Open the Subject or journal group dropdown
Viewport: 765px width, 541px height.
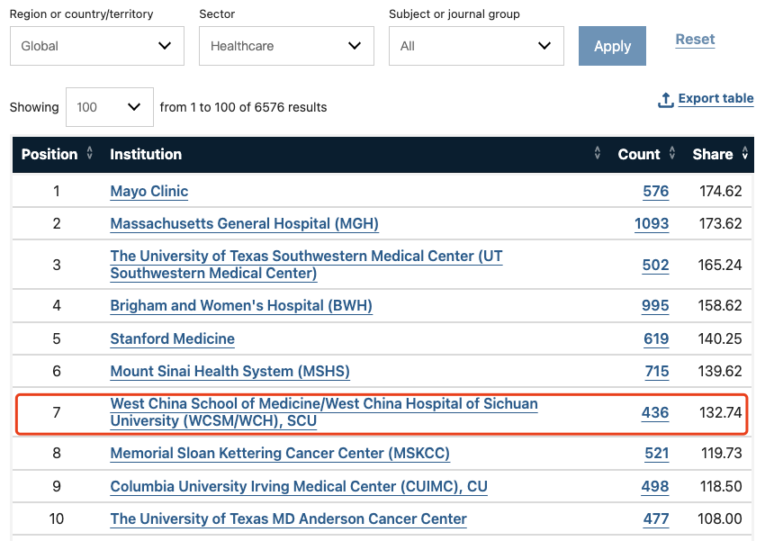[476, 46]
